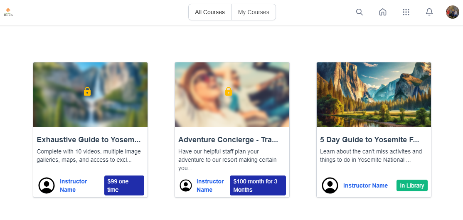Open the Instructor Name link on the 5 Day Guide card
The width and height of the screenshot is (463, 220).
tap(366, 185)
